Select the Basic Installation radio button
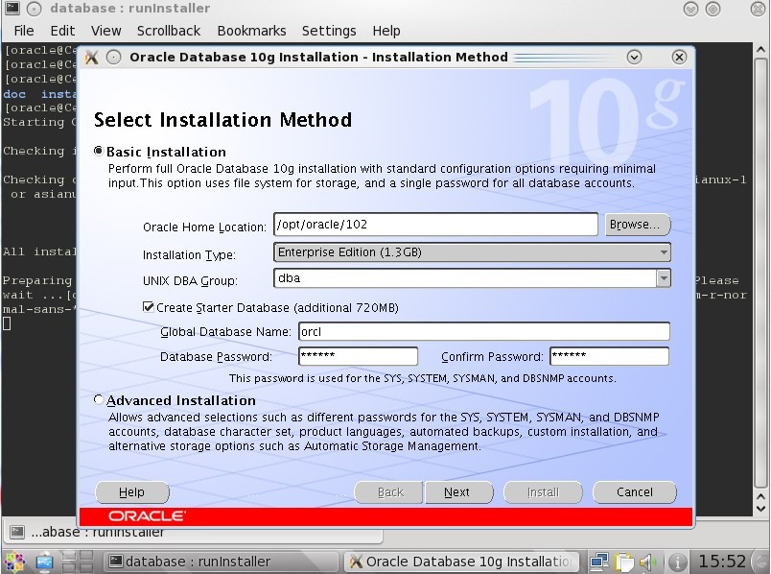Screen dimensions: 771x574 [99, 152]
